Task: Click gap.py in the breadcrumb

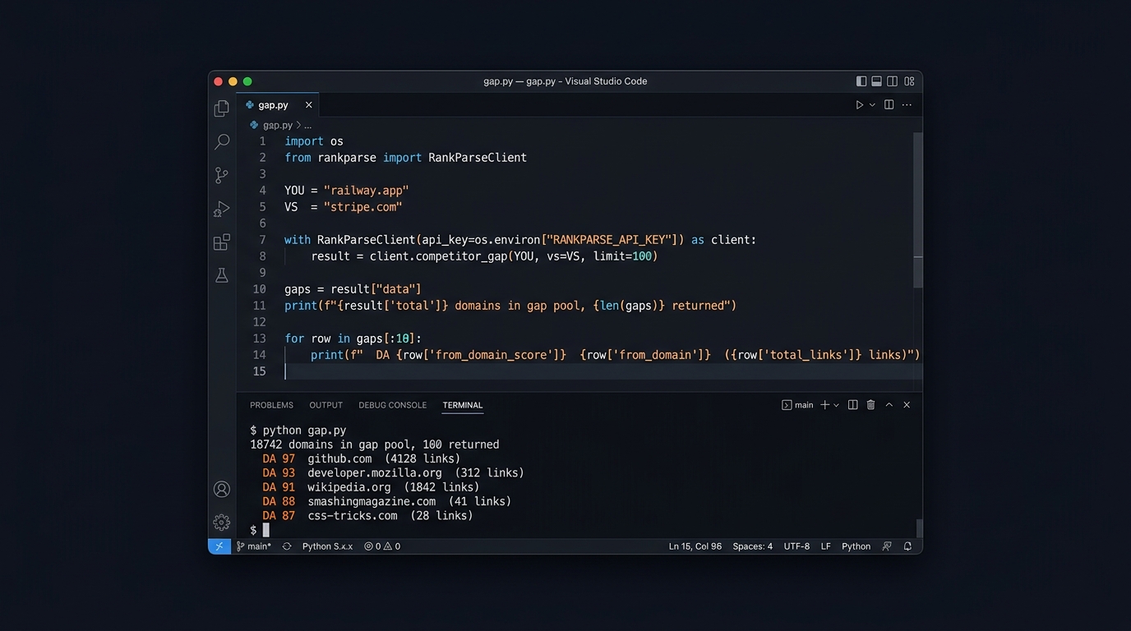Action: [x=278, y=126]
